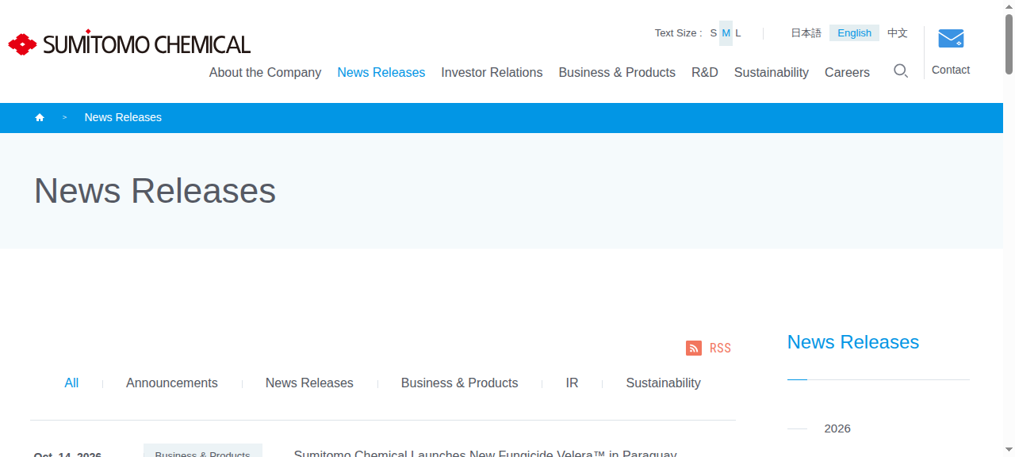Open the search magnifier icon
Viewport: 1015px width, 457px height.
[901, 71]
